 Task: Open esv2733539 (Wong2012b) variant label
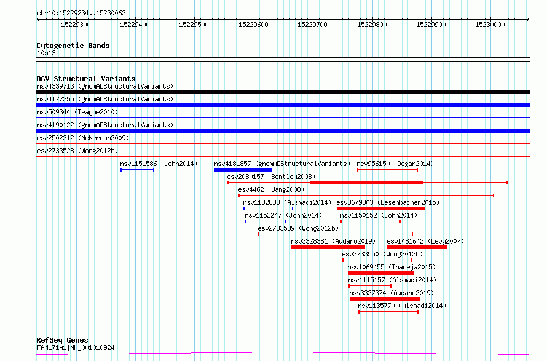[298, 228]
